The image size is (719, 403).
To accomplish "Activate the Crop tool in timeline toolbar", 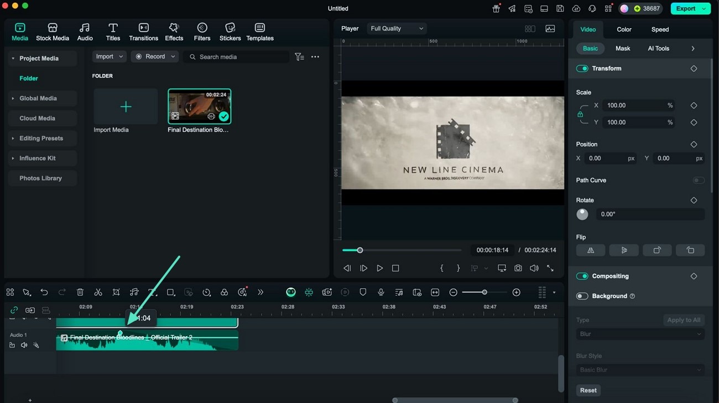I will point(116,292).
